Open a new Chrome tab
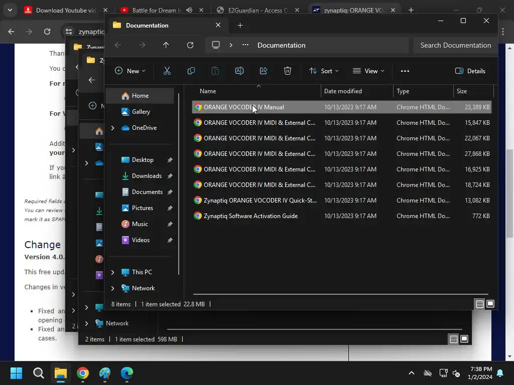Image resolution: width=514 pixels, height=385 pixels. pyautogui.click(x=411, y=10)
